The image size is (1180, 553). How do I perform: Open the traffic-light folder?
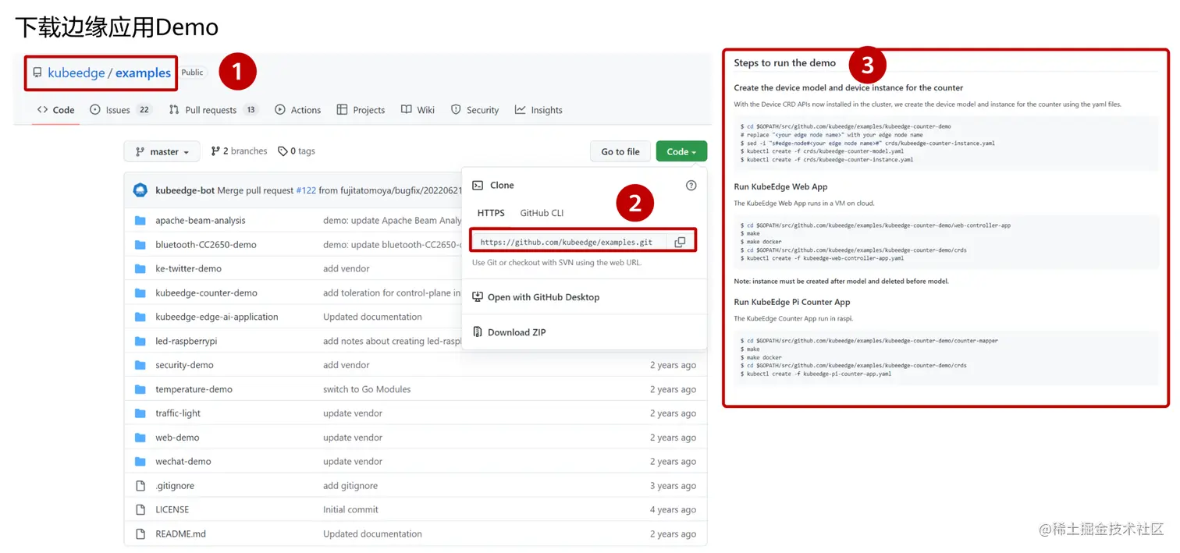point(178,413)
